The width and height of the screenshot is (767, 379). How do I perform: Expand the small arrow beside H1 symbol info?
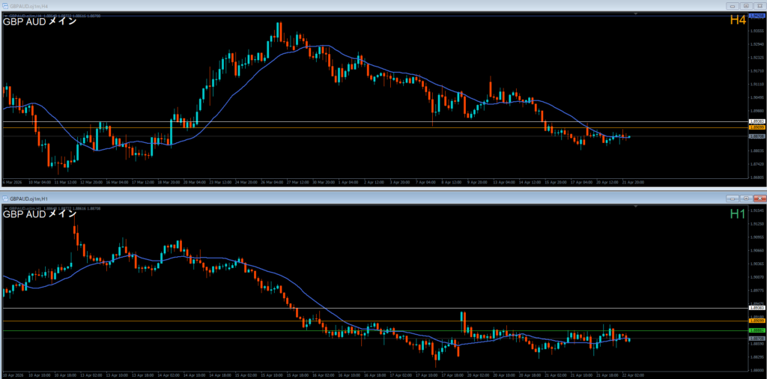click(5, 207)
